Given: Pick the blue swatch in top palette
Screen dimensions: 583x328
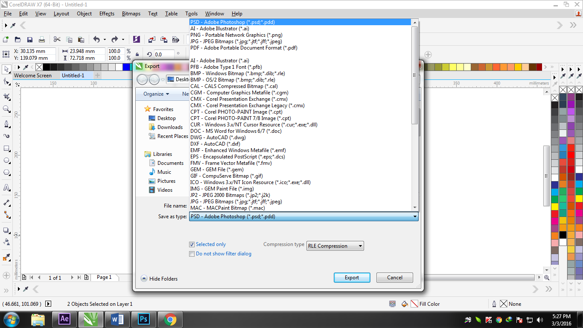Looking at the screenshot, I should [126, 67].
